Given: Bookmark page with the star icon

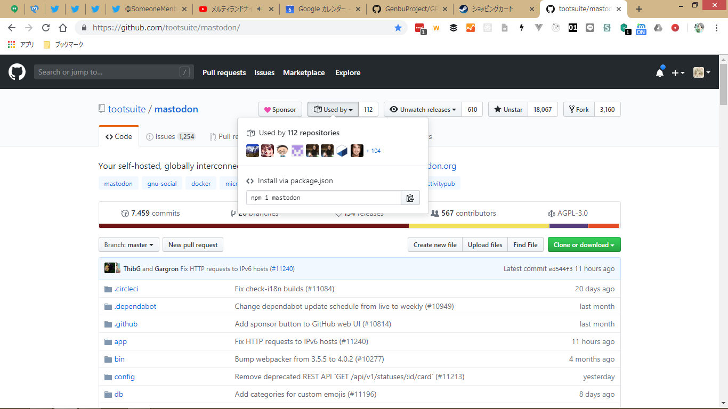Looking at the screenshot, I should 398,28.
